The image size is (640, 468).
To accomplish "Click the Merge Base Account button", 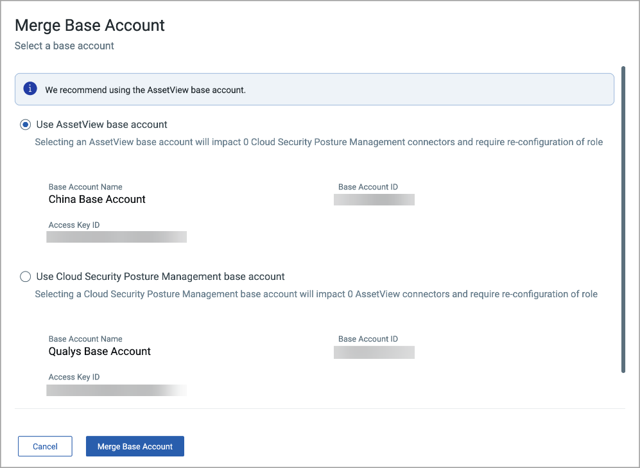I will [x=135, y=446].
